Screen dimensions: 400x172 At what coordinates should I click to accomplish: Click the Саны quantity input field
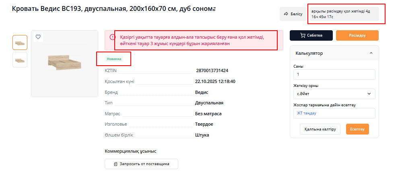(x=334, y=75)
